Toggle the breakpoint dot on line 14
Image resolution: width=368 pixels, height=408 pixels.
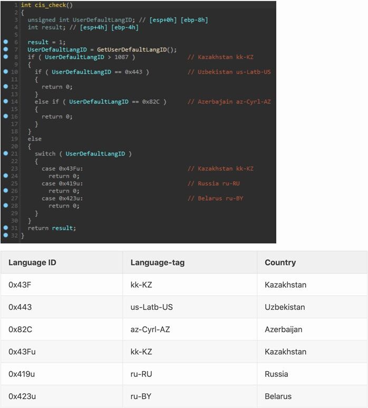(x=6, y=101)
